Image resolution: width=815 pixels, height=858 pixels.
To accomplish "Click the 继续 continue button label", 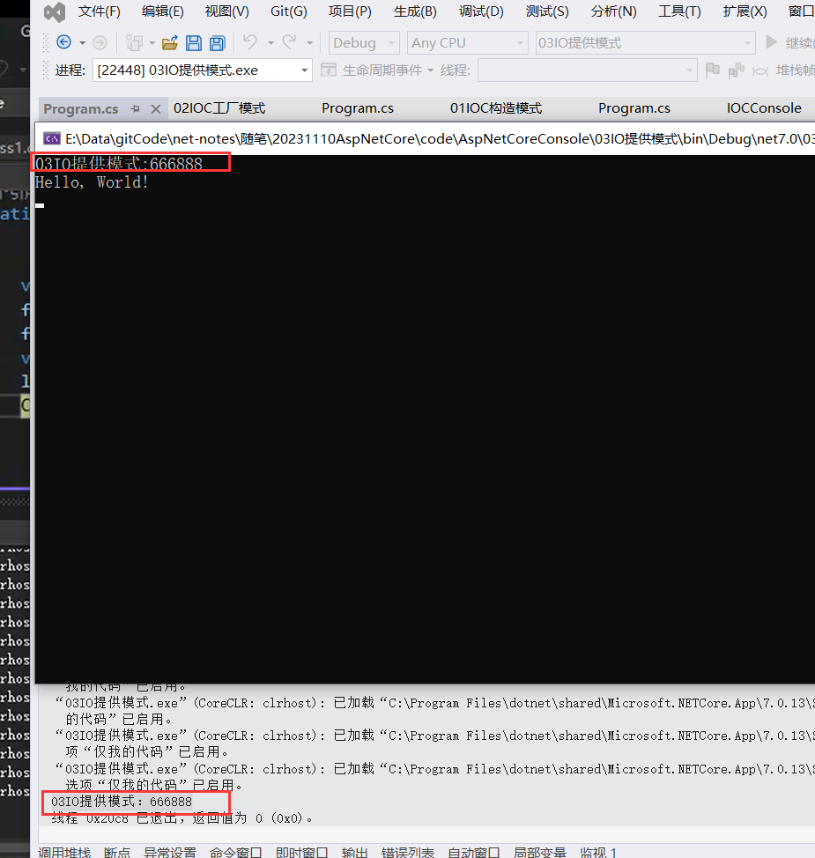I will [x=800, y=42].
